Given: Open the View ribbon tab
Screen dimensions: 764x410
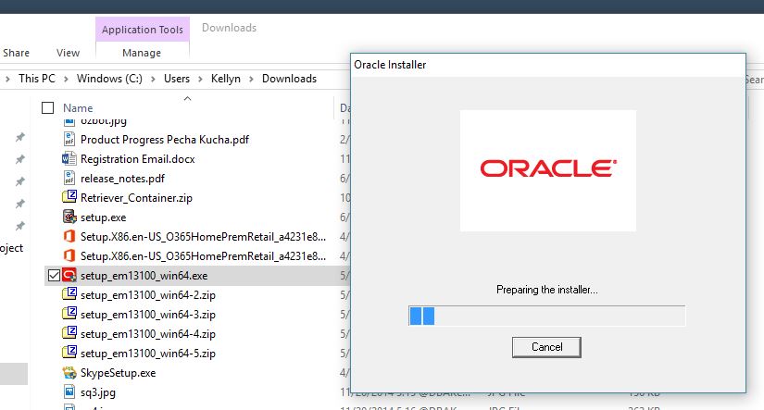Looking at the screenshot, I should pos(68,53).
